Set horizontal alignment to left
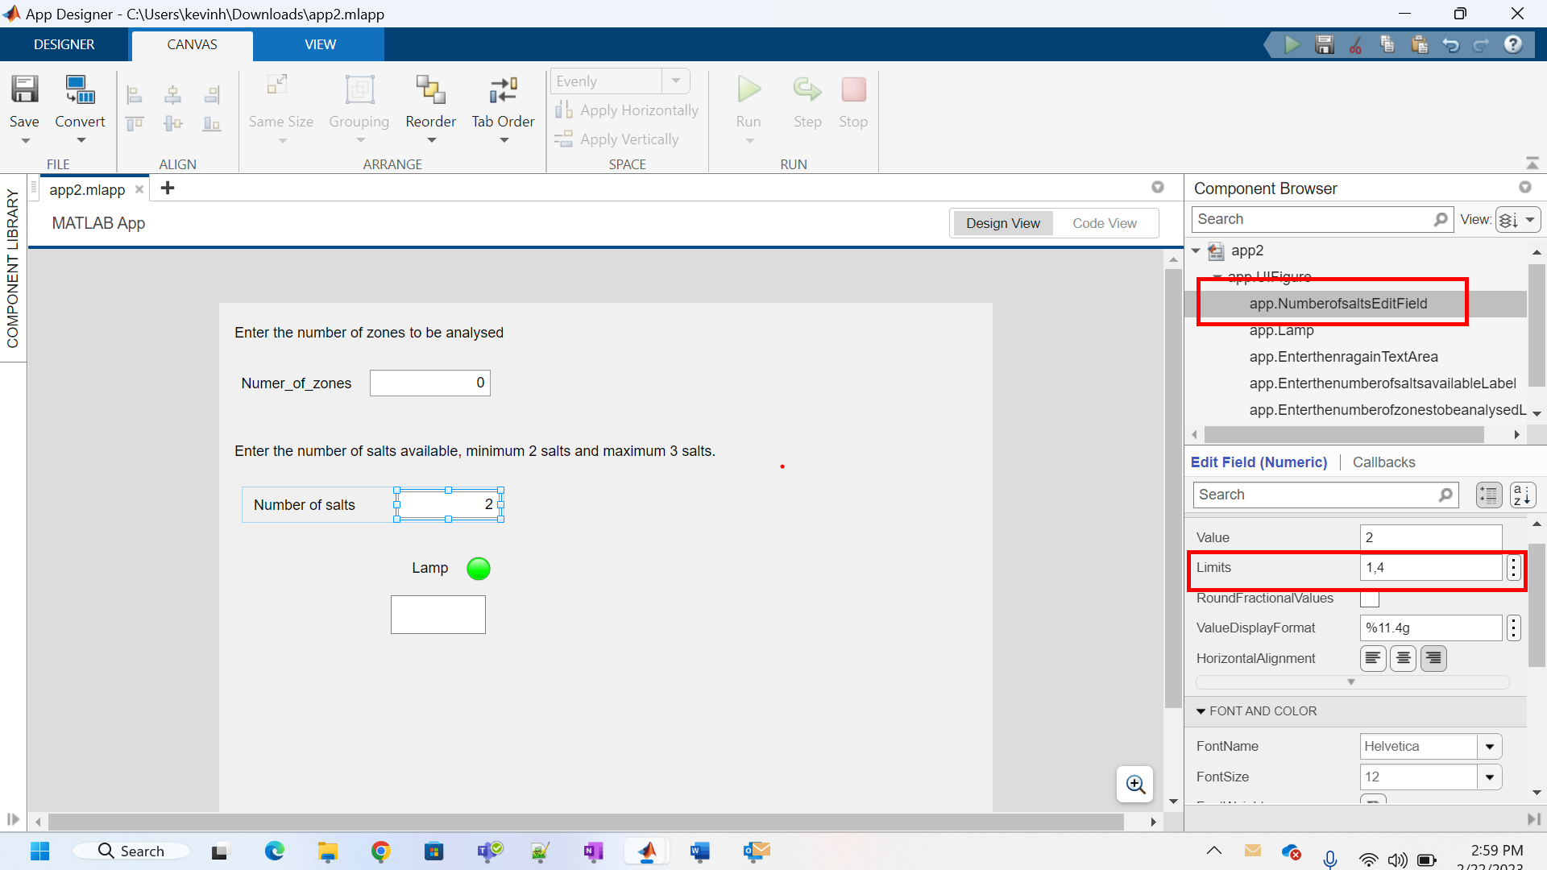 [x=1373, y=658]
